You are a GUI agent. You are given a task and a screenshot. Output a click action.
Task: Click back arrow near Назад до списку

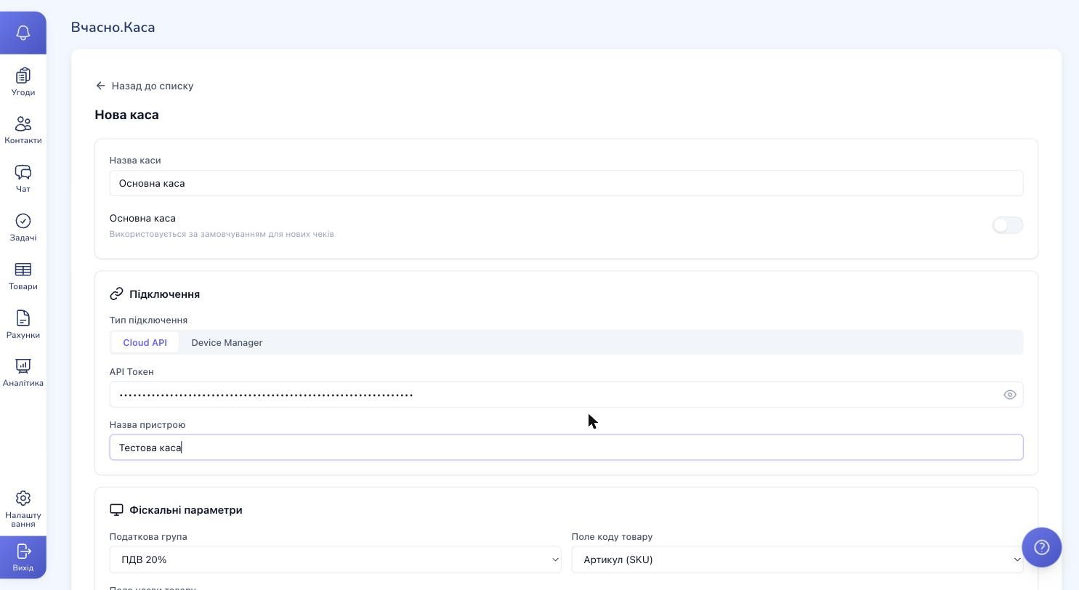pos(100,86)
